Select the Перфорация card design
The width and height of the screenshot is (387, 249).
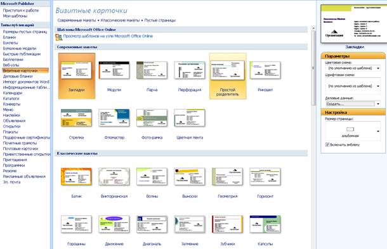(190, 70)
